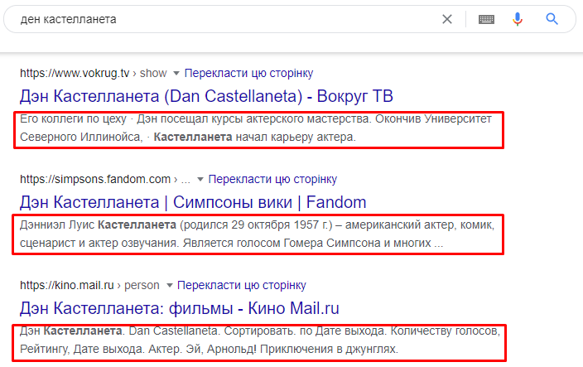Open 'Дэн Кастелланета: фильмы - Кино Mail.ru' result
This screenshot has width=583, height=367.
point(180,308)
